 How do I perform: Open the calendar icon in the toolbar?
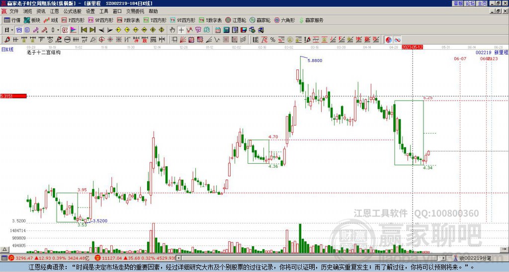tap(218, 30)
